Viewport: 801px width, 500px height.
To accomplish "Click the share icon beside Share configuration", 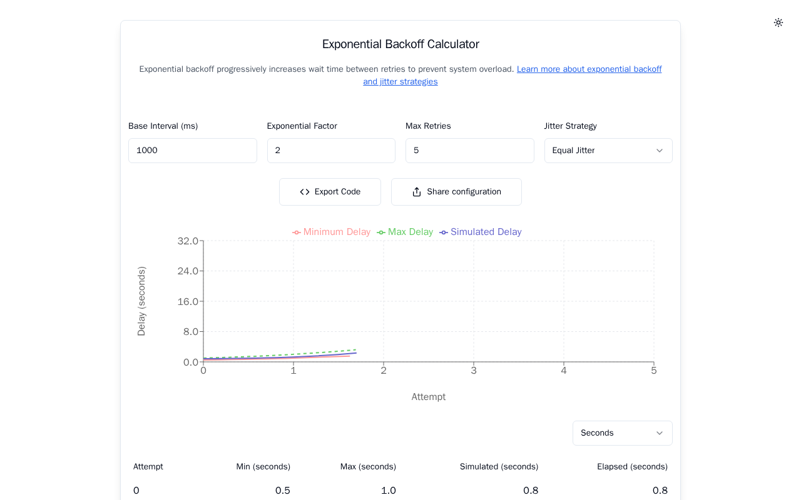I will (417, 192).
